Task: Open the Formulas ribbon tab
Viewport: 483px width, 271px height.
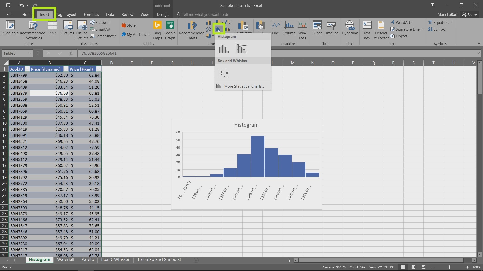Action: pos(91,14)
